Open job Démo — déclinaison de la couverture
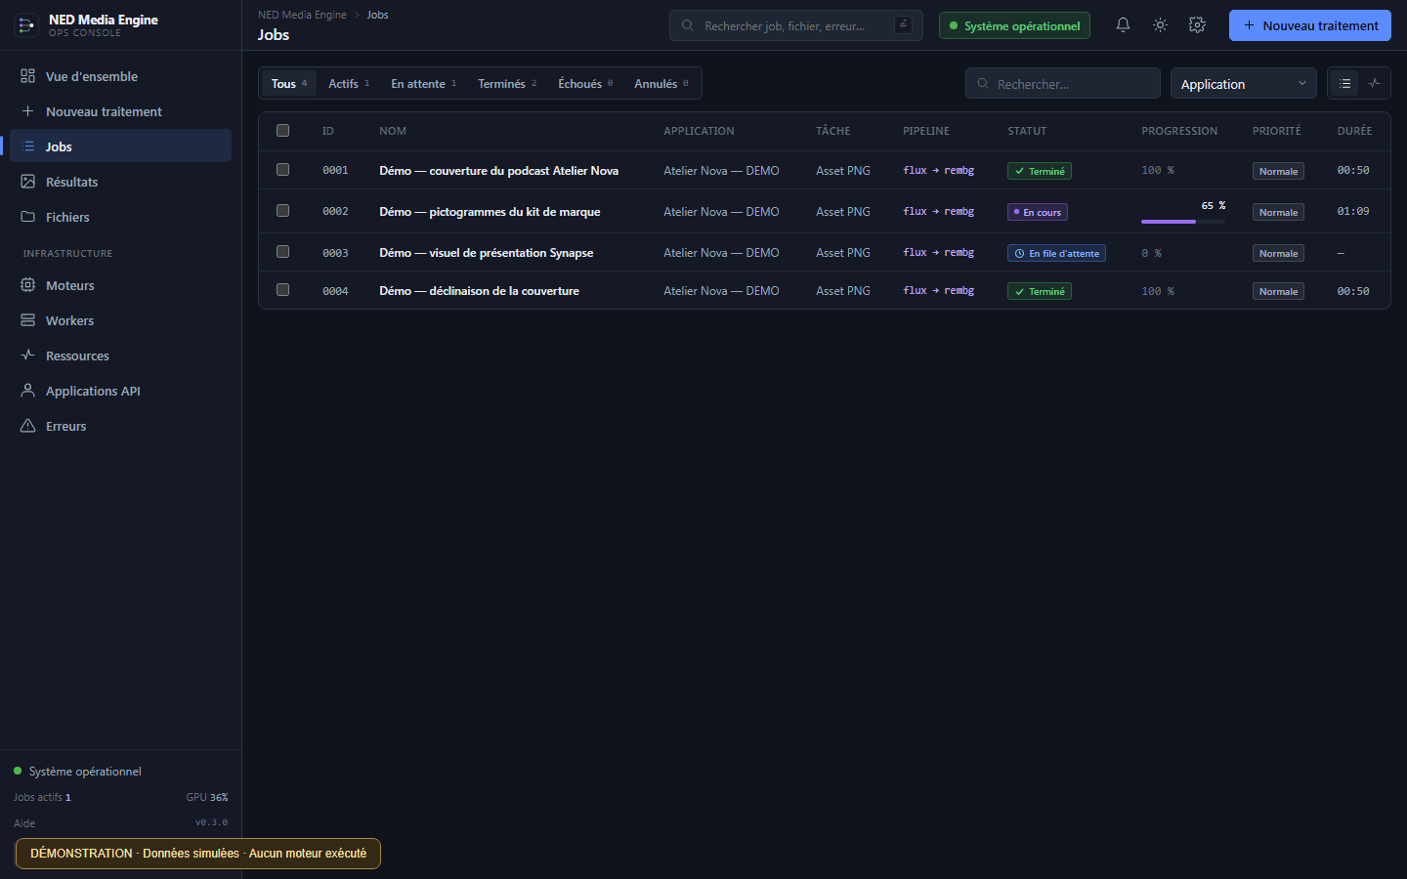This screenshot has height=879, width=1407. 479,291
